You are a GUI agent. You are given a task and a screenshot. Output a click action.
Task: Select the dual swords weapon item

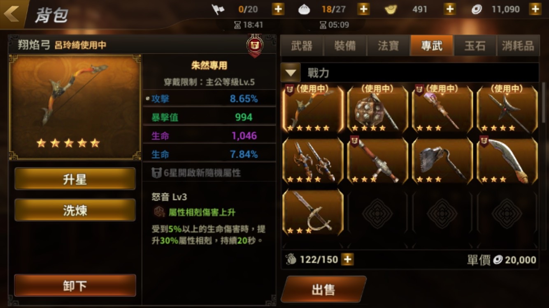point(313,161)
